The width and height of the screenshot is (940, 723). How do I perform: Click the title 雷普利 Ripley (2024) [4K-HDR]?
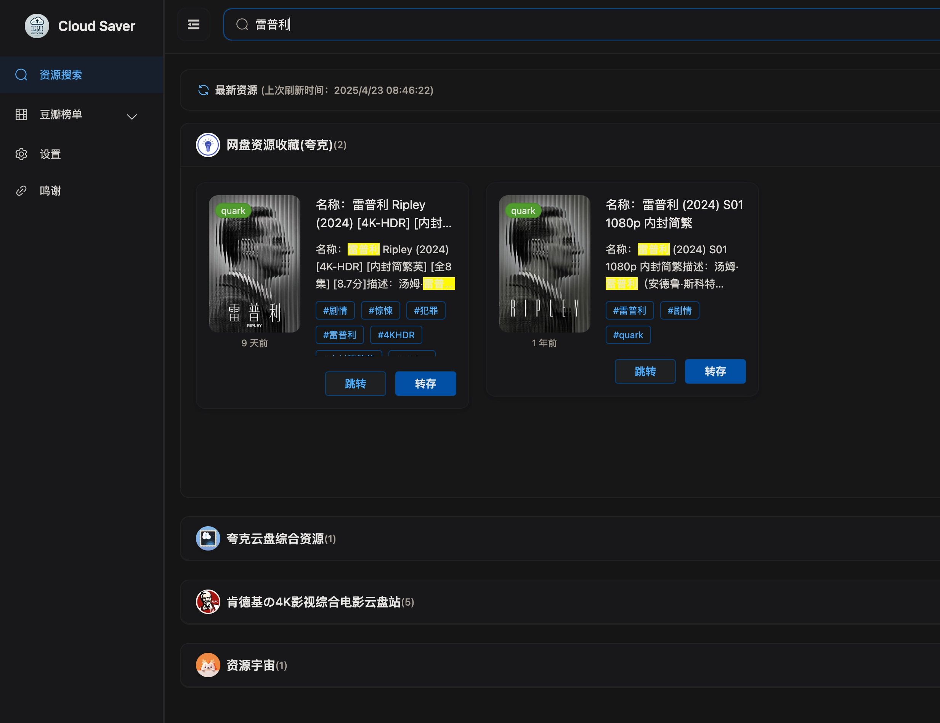point(384,214)
